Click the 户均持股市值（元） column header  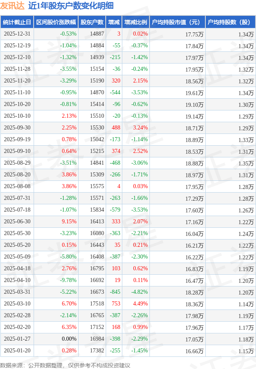click(x=177, y=22)
